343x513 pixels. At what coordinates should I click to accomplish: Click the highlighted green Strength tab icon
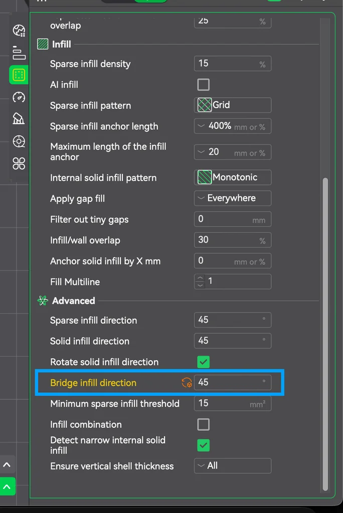coord(19,75)
